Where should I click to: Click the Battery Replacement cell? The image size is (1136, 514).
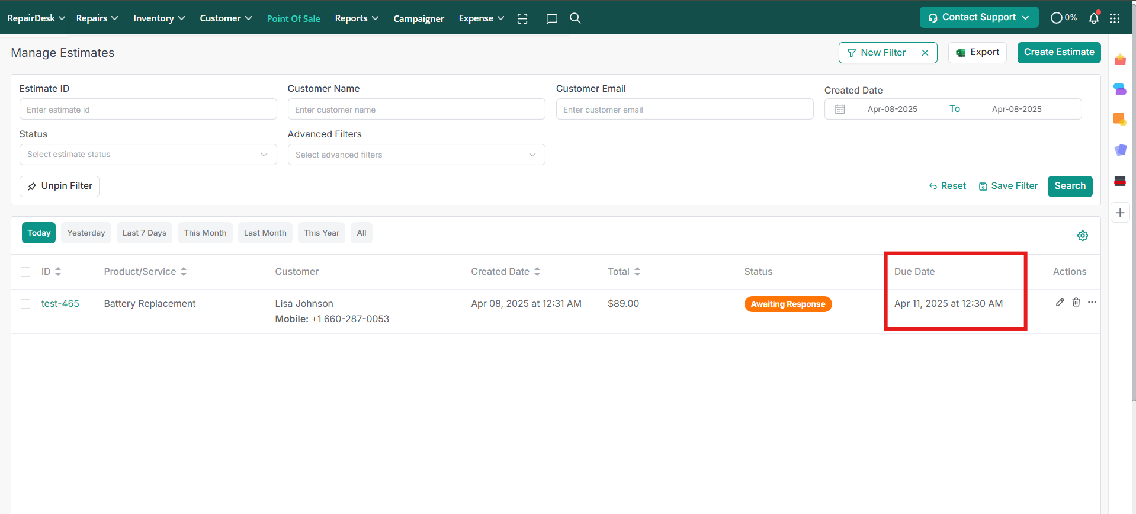(150, 303)
